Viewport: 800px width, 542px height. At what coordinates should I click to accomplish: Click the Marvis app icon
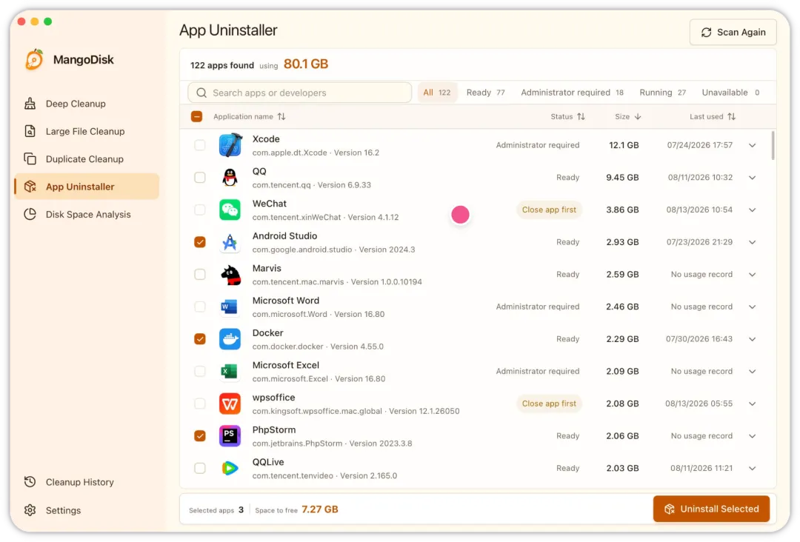(230, 274)
